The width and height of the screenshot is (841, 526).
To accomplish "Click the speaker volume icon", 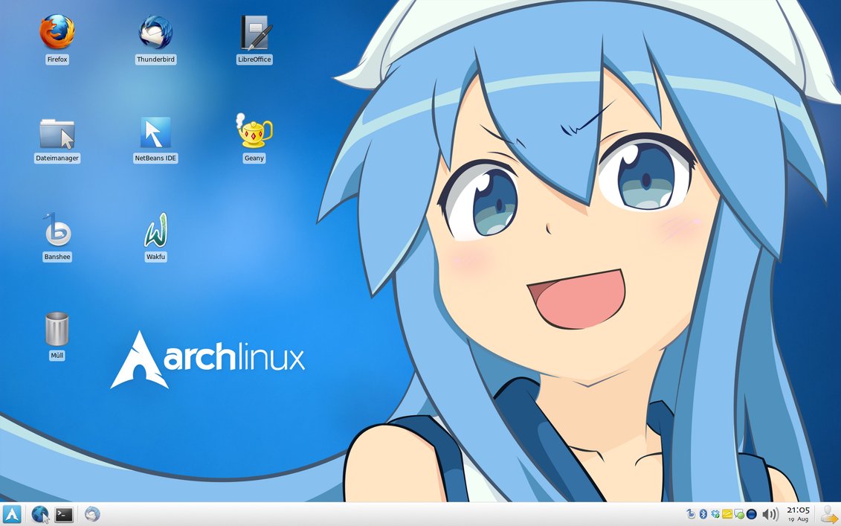I will coord(770,514).
